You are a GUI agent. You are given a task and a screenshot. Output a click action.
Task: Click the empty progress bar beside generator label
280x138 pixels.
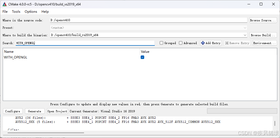(242, 111)
